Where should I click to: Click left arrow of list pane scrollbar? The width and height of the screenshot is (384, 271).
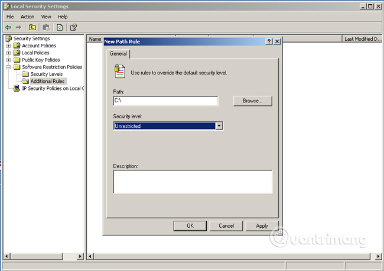pos(90,257)
